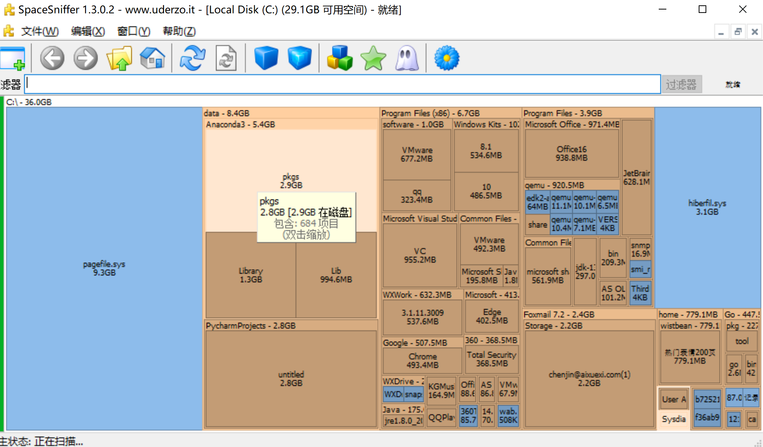Click the 'Foxmail 7.2 - 2.4GB' header
The height and width of the screenshot is (447, 763).
pyautogui.click(x=559, y=314)
